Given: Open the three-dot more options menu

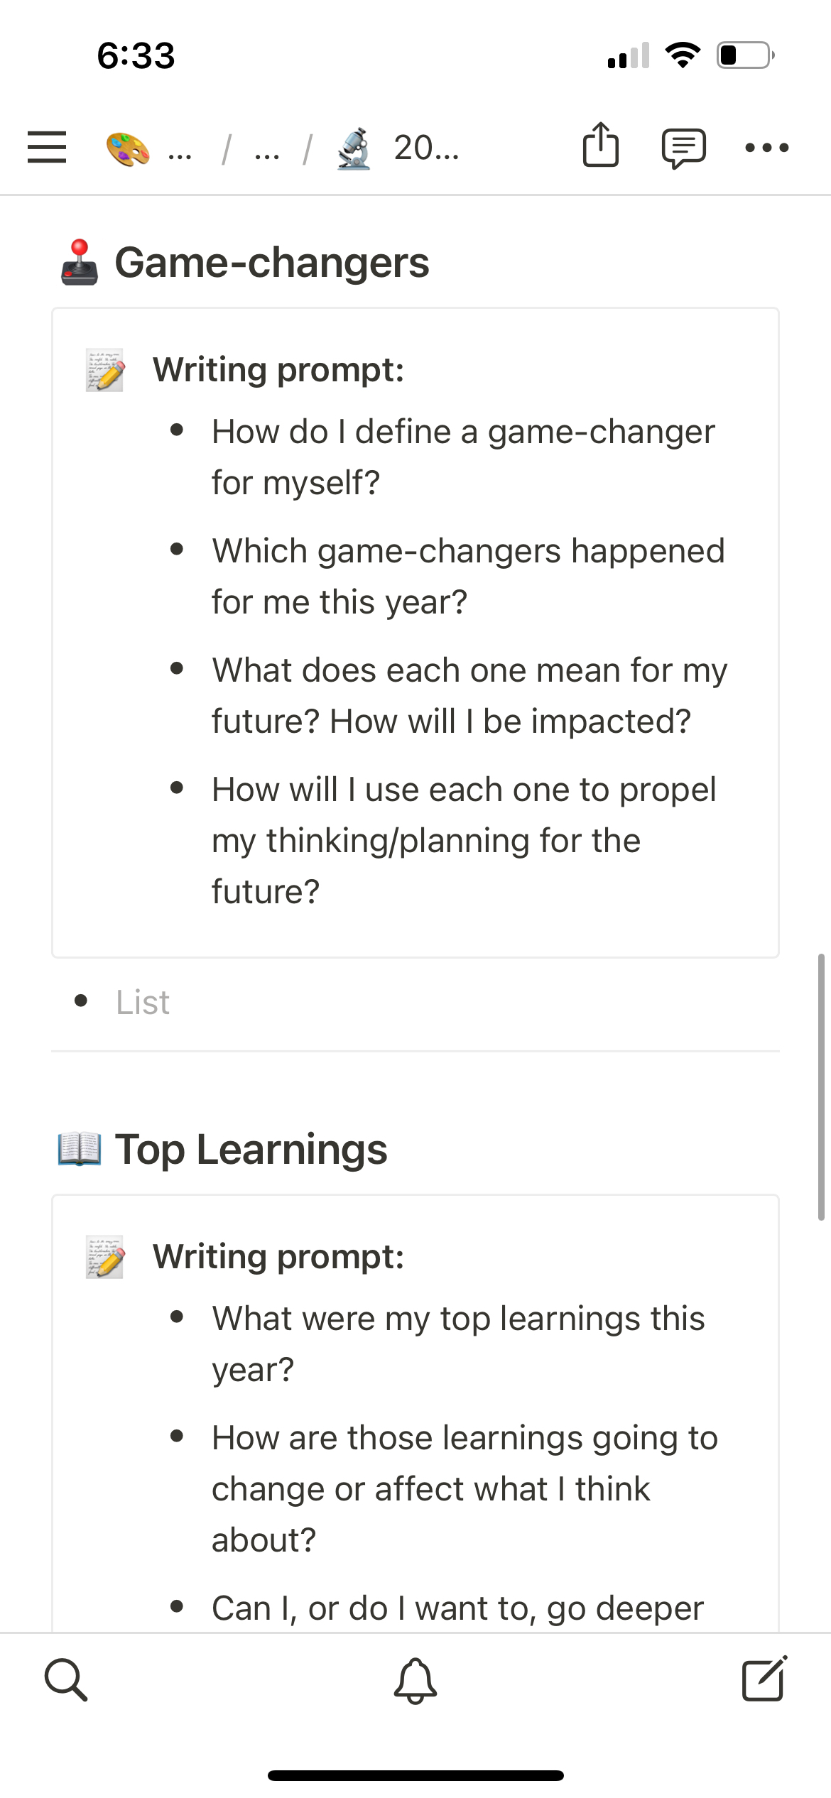Looking at the screenshot, I should 767,148.
